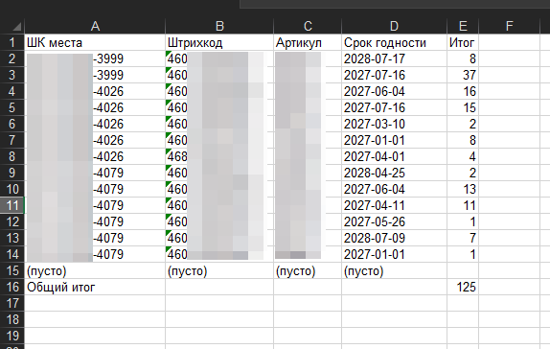Select row 16 header
Viewport: 550px width, 349px height.
pyautogui.click(x=11, y=287)
